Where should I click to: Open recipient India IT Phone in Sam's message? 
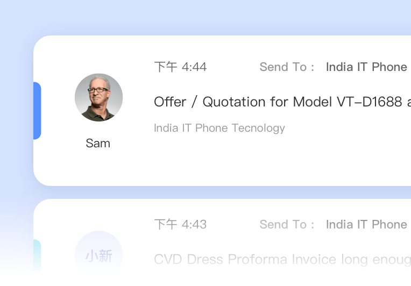point(366,67)
